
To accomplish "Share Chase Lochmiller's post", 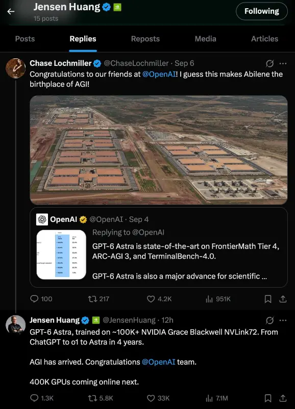I will coord(283,299).
